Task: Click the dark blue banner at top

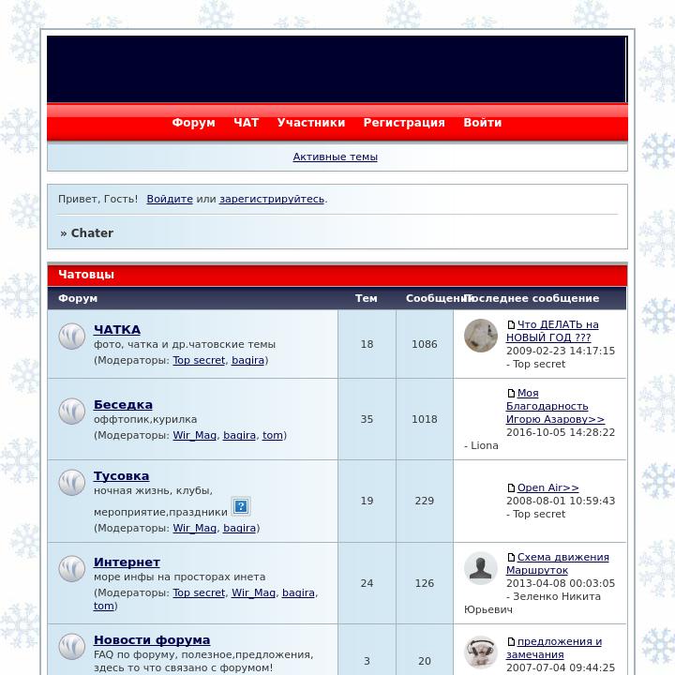Action: pyautogui.click(x=337, y=69)
